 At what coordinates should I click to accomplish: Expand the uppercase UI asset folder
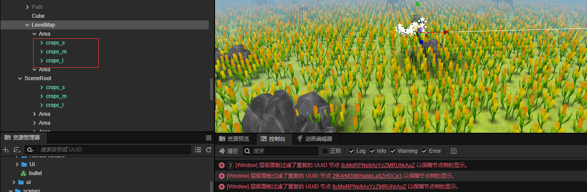coord(17,164)
